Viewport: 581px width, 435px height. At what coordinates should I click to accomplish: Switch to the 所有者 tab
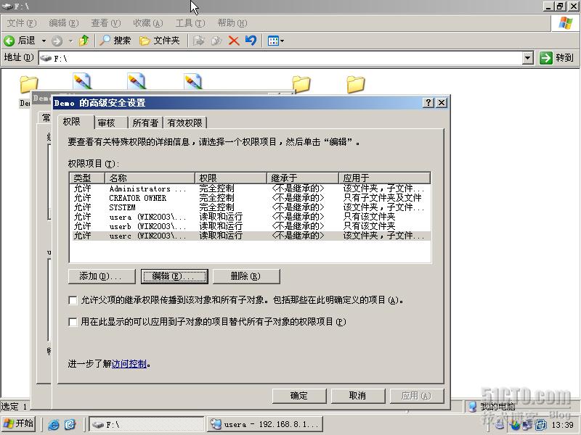click(145, 123)
